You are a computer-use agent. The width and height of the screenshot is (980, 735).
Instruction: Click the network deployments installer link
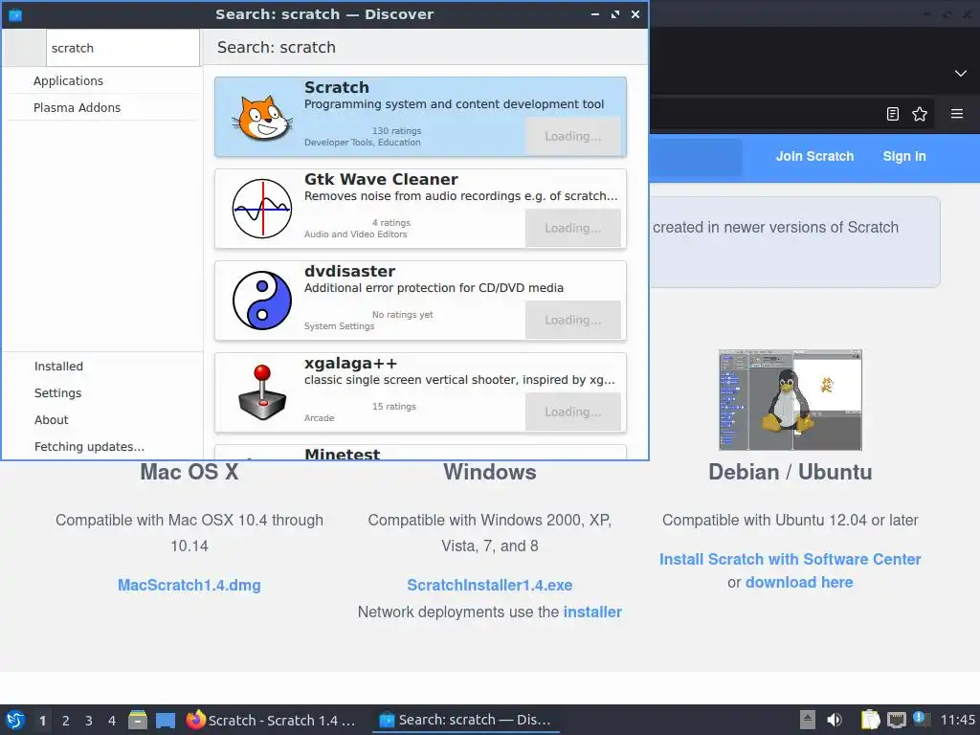coord(591,612)
